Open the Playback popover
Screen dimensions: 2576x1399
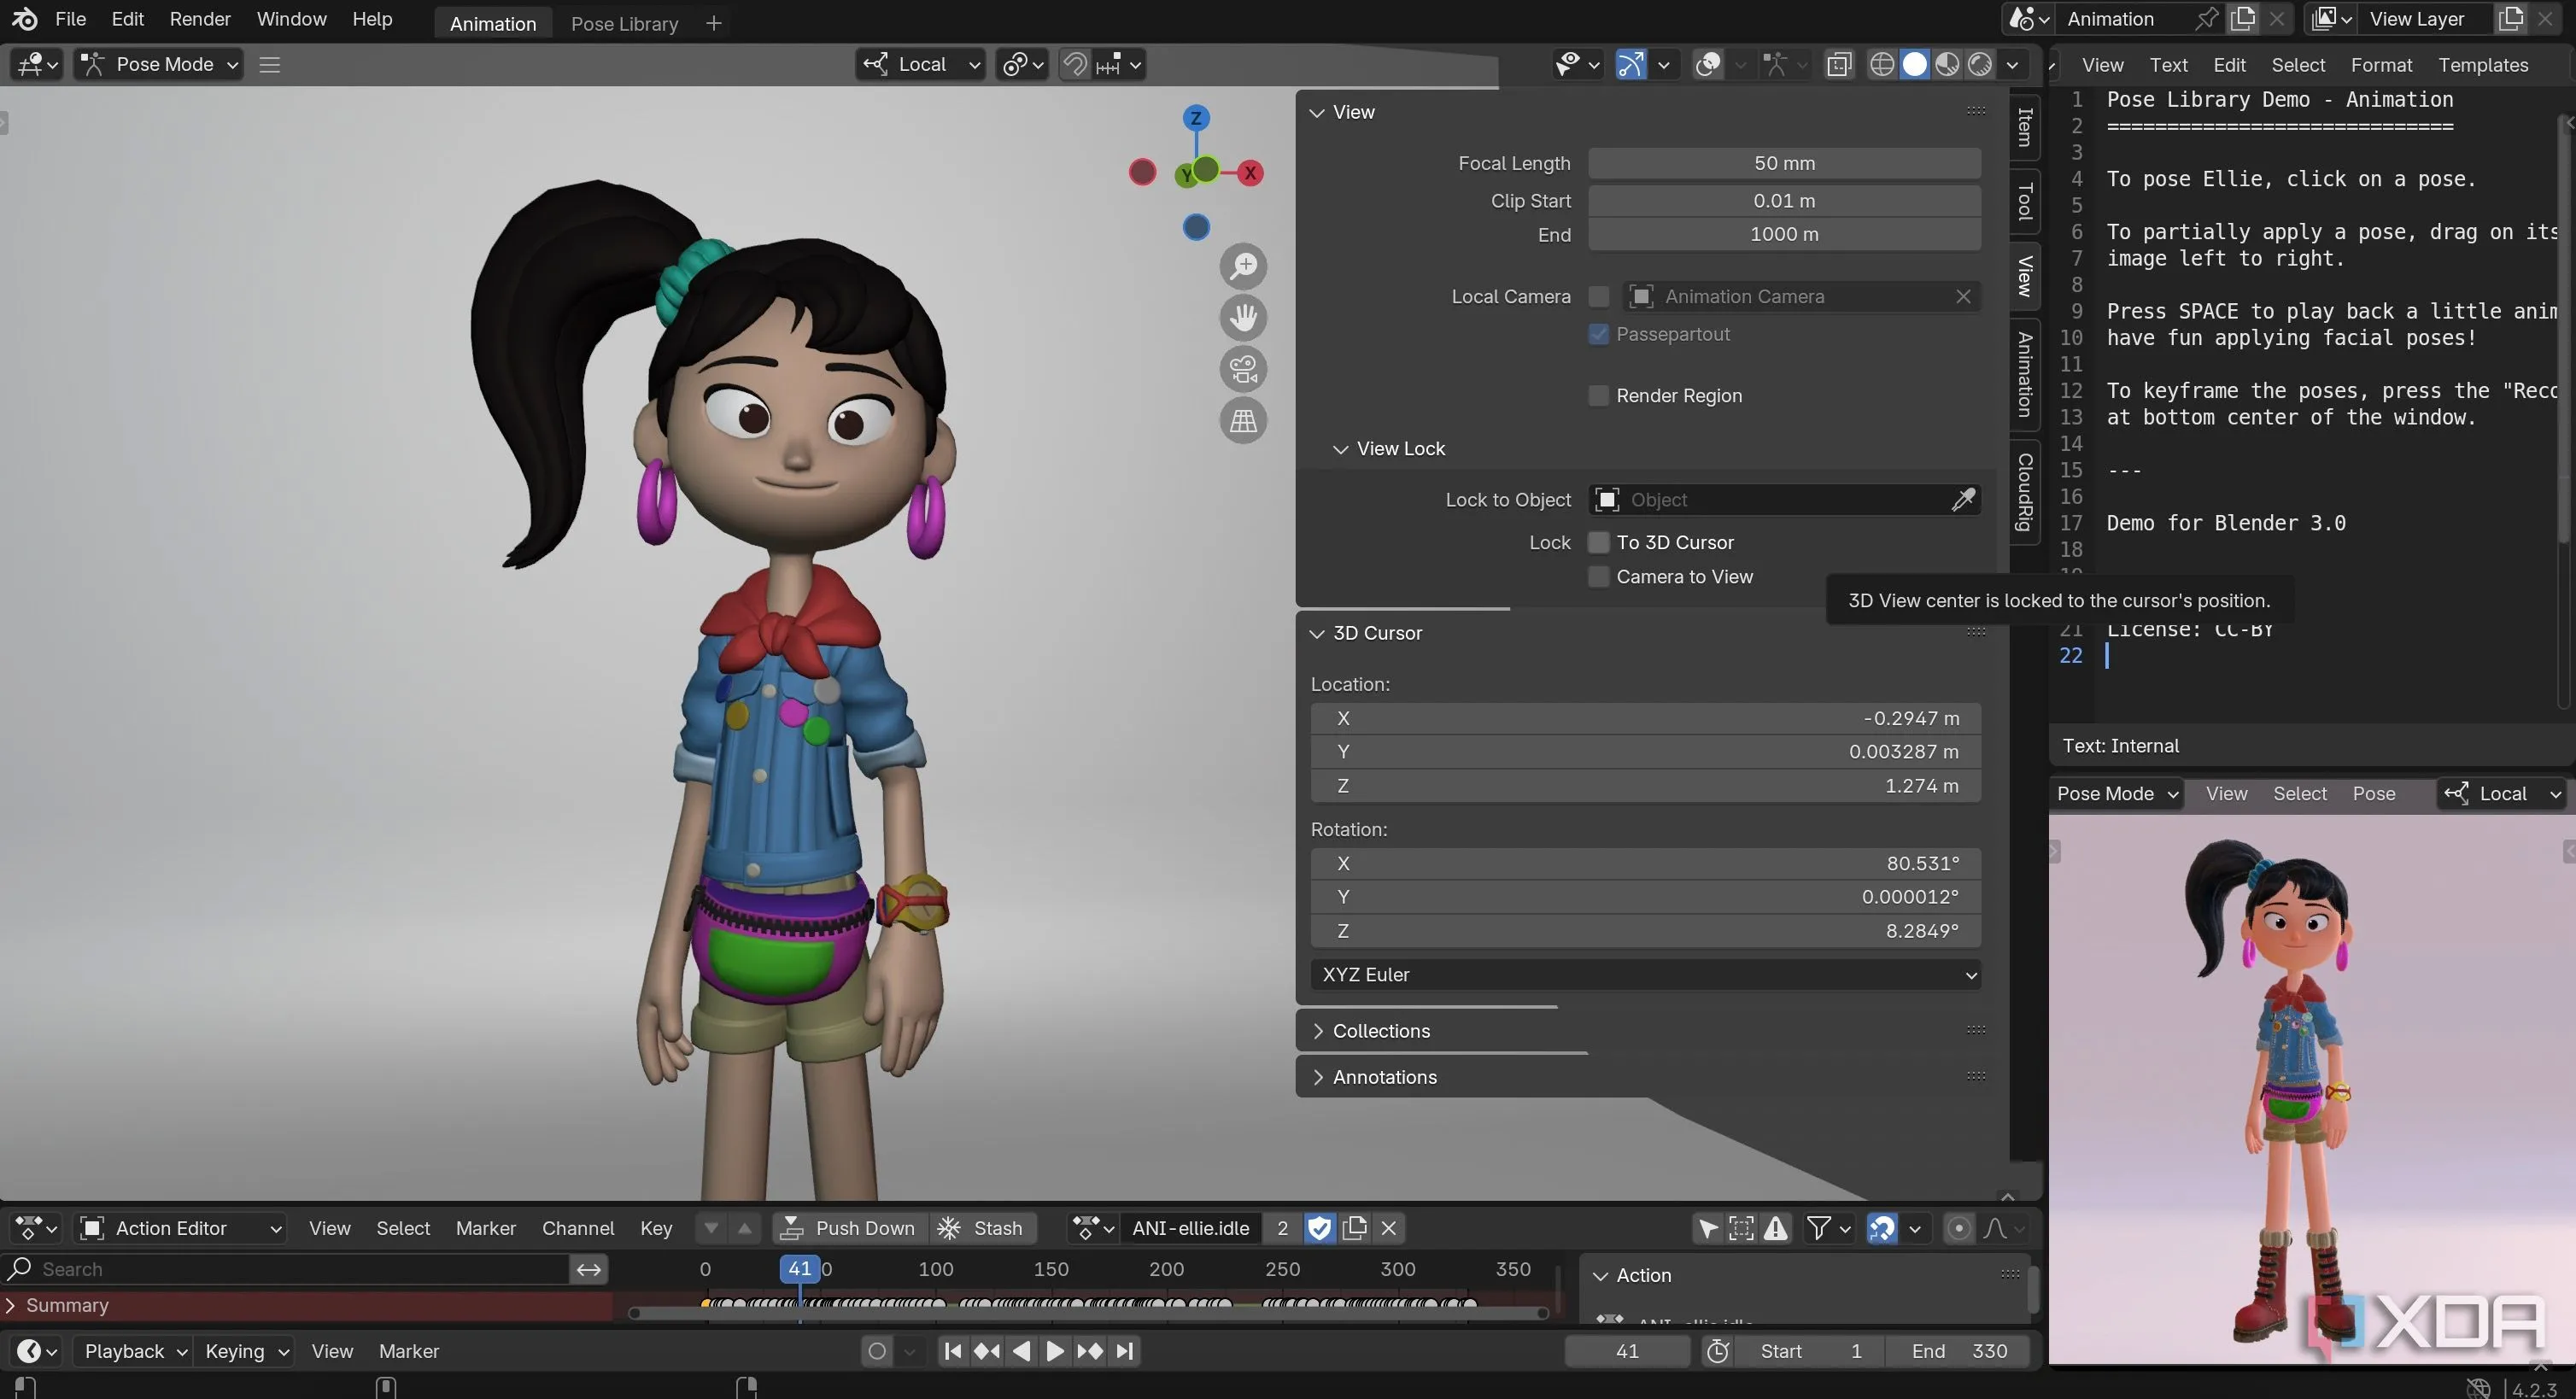point(133,1351)
